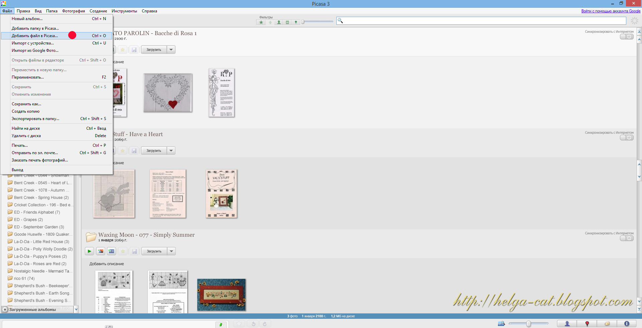
Task: Select Добавить файл в Picasa menu item
Action: [x=57, y=36]
